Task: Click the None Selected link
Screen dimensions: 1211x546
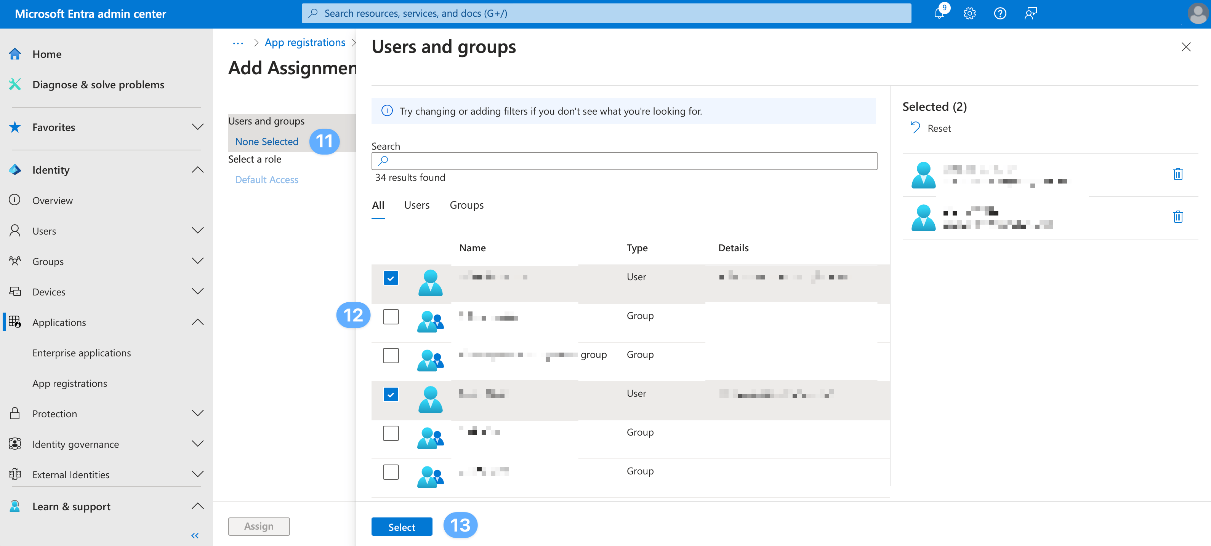Action: (267, 141)
